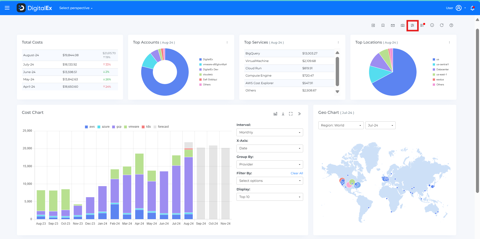
Task: Click VirtualMachine in Top Services
Action: pyautogui.click(x=257, y=61)
